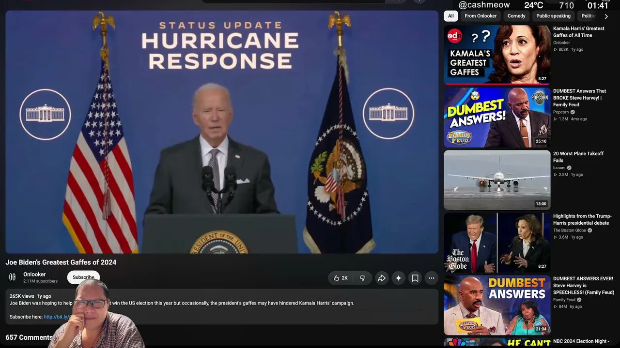Open the Popcorn channel name
This screenshot has height=348, width=620.
click(x=561, y=112)
